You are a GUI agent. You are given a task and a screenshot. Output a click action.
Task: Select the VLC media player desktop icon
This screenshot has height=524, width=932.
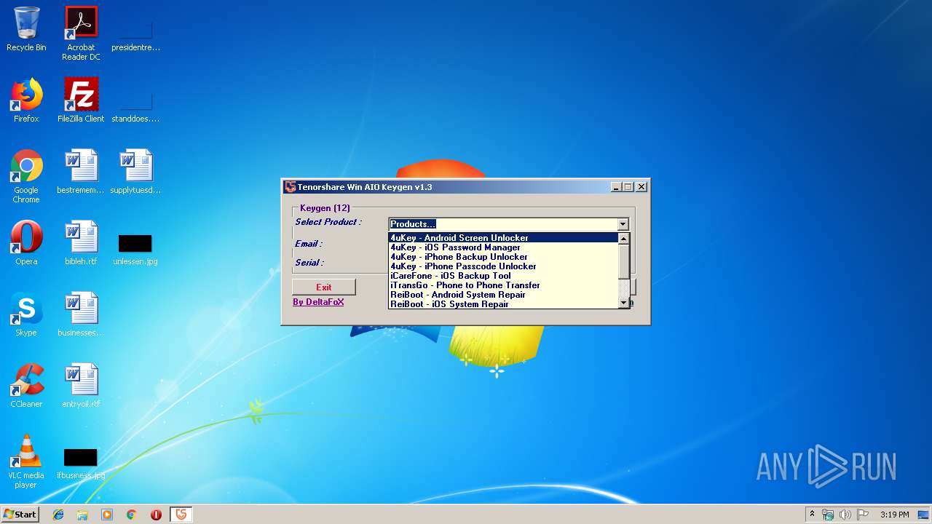26,461
